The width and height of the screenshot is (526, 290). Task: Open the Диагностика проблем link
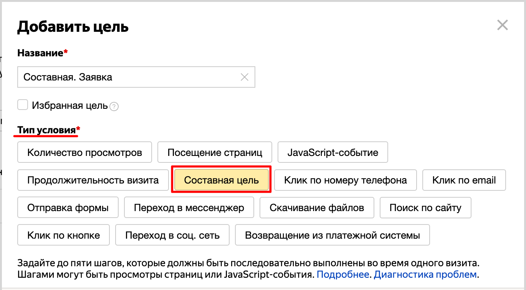[425, 274]
